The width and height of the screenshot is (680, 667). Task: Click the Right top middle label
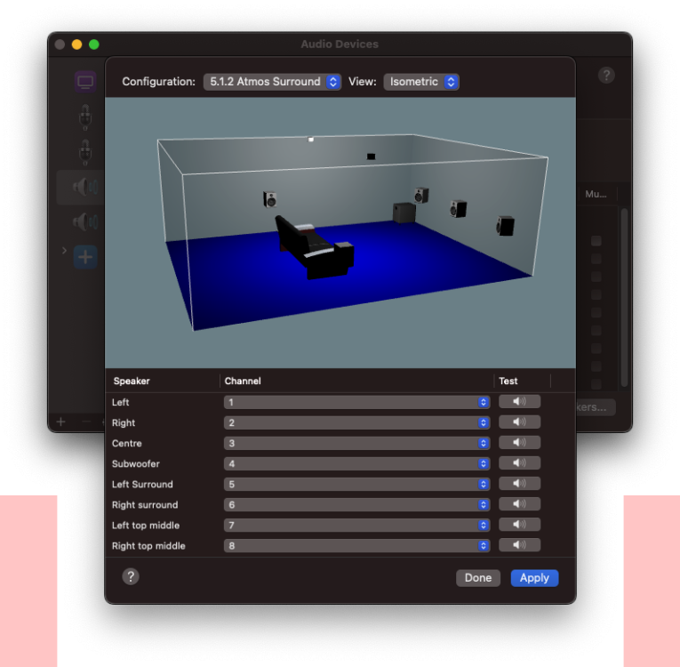pyautogui.click(x=148, y=545)
